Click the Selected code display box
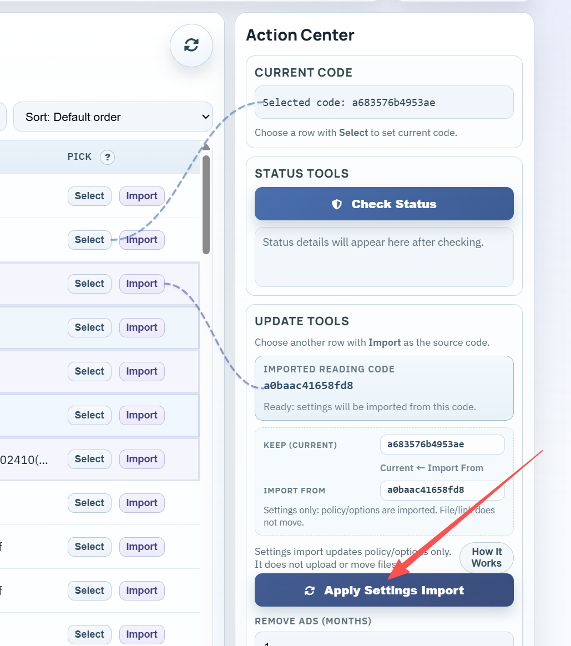571x646 pixels. (384, 102)
